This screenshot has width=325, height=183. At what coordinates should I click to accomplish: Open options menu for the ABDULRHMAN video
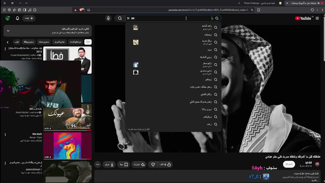click(x=5, y=163)
